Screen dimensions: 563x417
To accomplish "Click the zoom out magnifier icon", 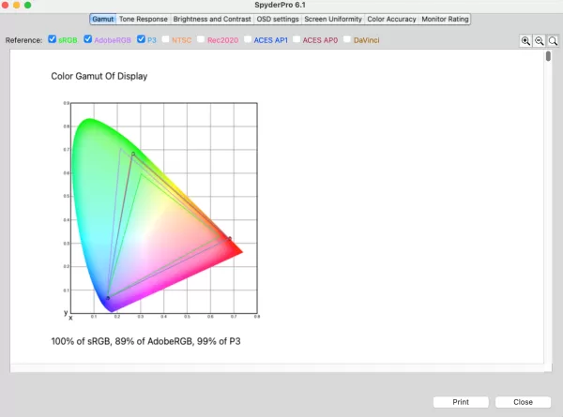I will pos(540,41).
